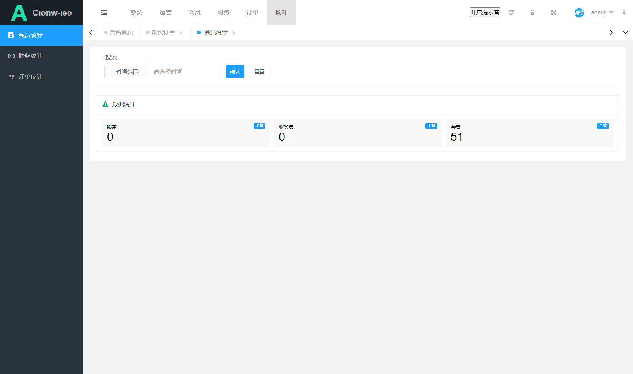Open the admin user dropdown
This screenshot has width=633, height=374.
602,12
